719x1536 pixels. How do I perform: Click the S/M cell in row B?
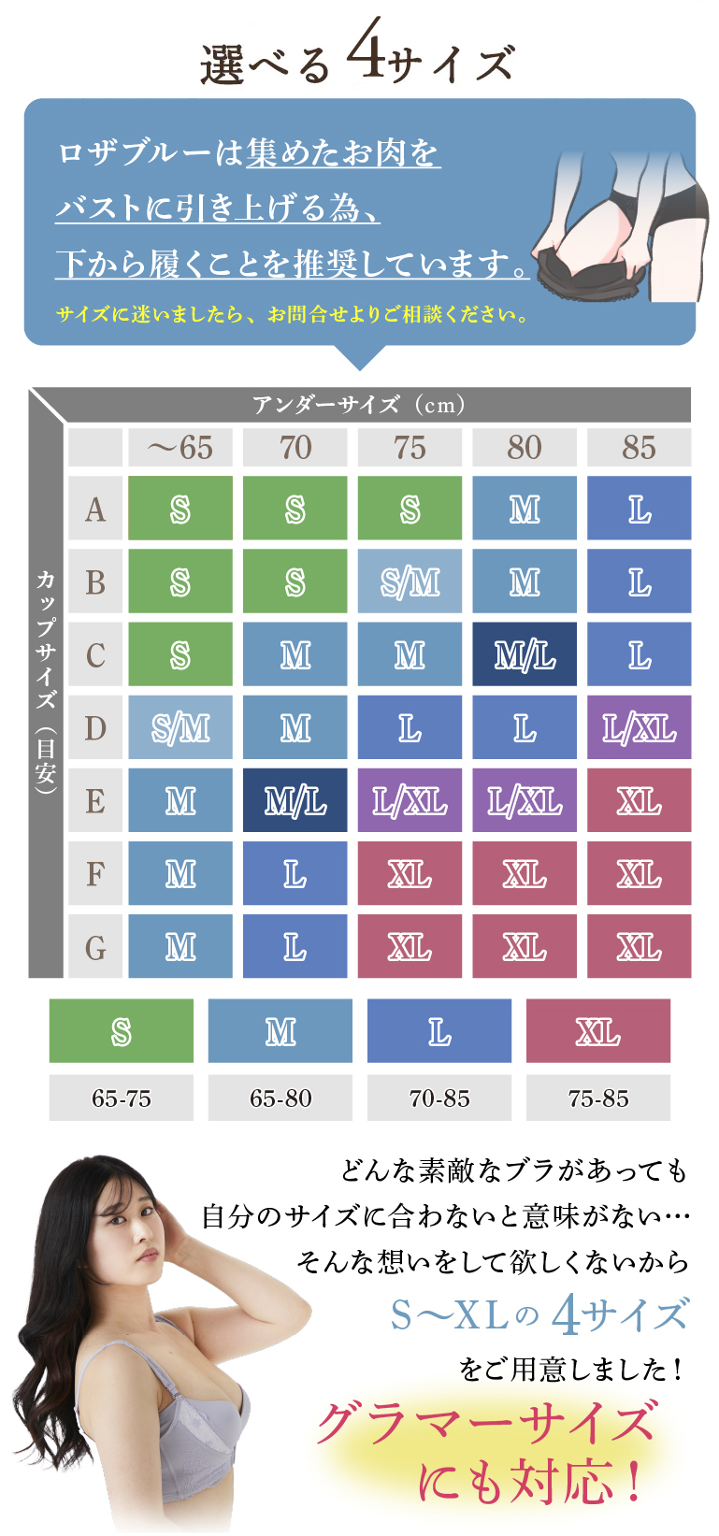pos(410,581)
